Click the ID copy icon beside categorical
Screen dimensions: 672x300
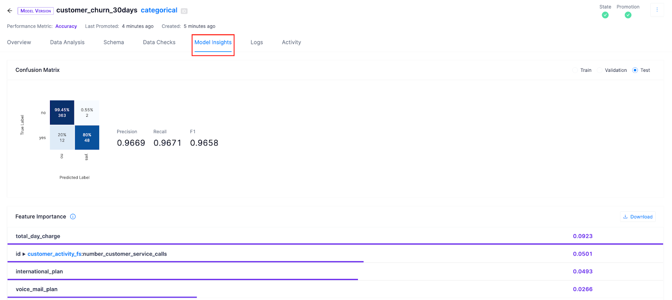coord(184,11)
